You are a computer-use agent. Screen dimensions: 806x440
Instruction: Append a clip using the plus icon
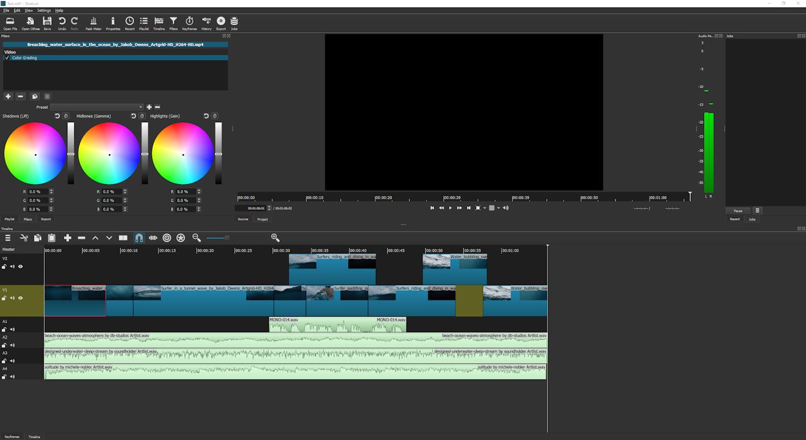pos(67,237)
